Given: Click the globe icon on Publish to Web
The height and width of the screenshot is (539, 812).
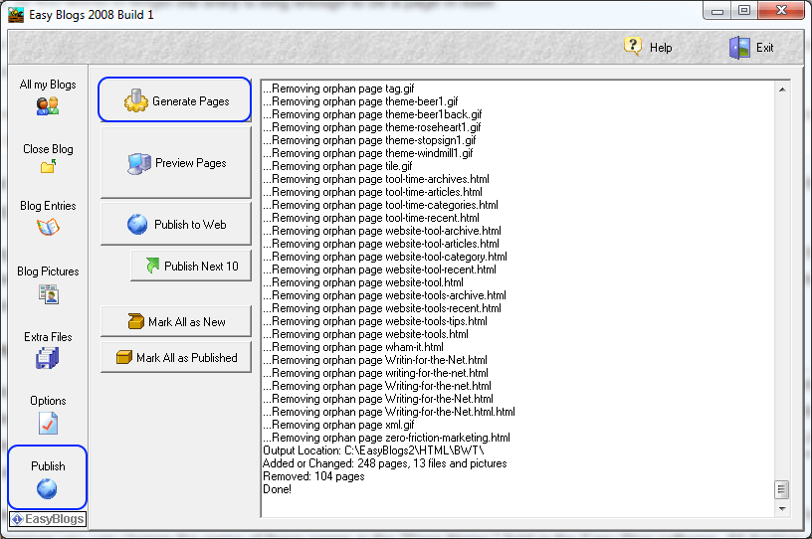Looking at the screenshot, I should (137, 224).
